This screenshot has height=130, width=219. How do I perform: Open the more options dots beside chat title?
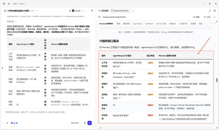coord(37,11)
